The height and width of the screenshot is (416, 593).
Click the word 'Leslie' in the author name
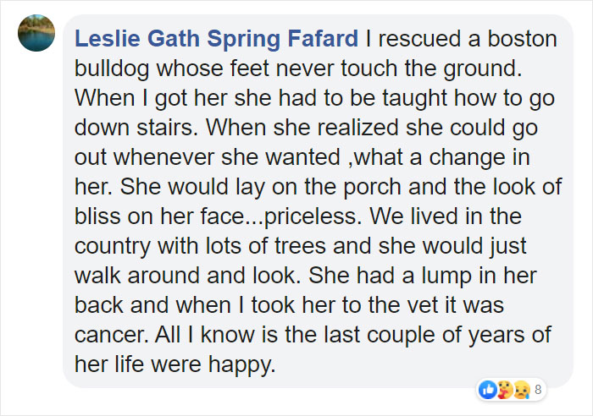coord(108,39)
